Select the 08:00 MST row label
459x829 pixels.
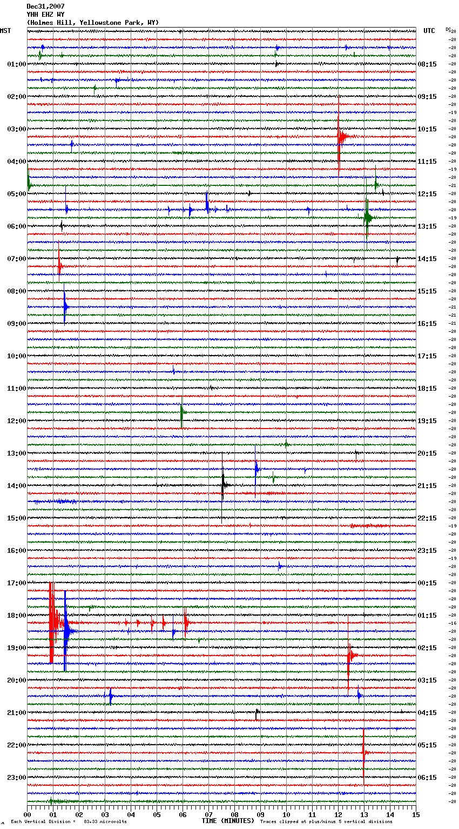(17, 291)
